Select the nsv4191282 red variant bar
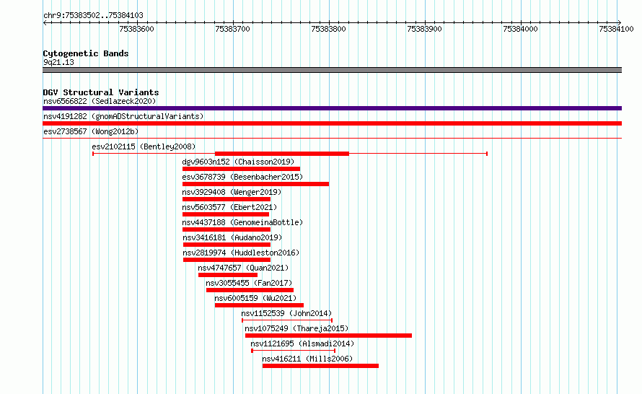642x394 pixels. [332, 123]
